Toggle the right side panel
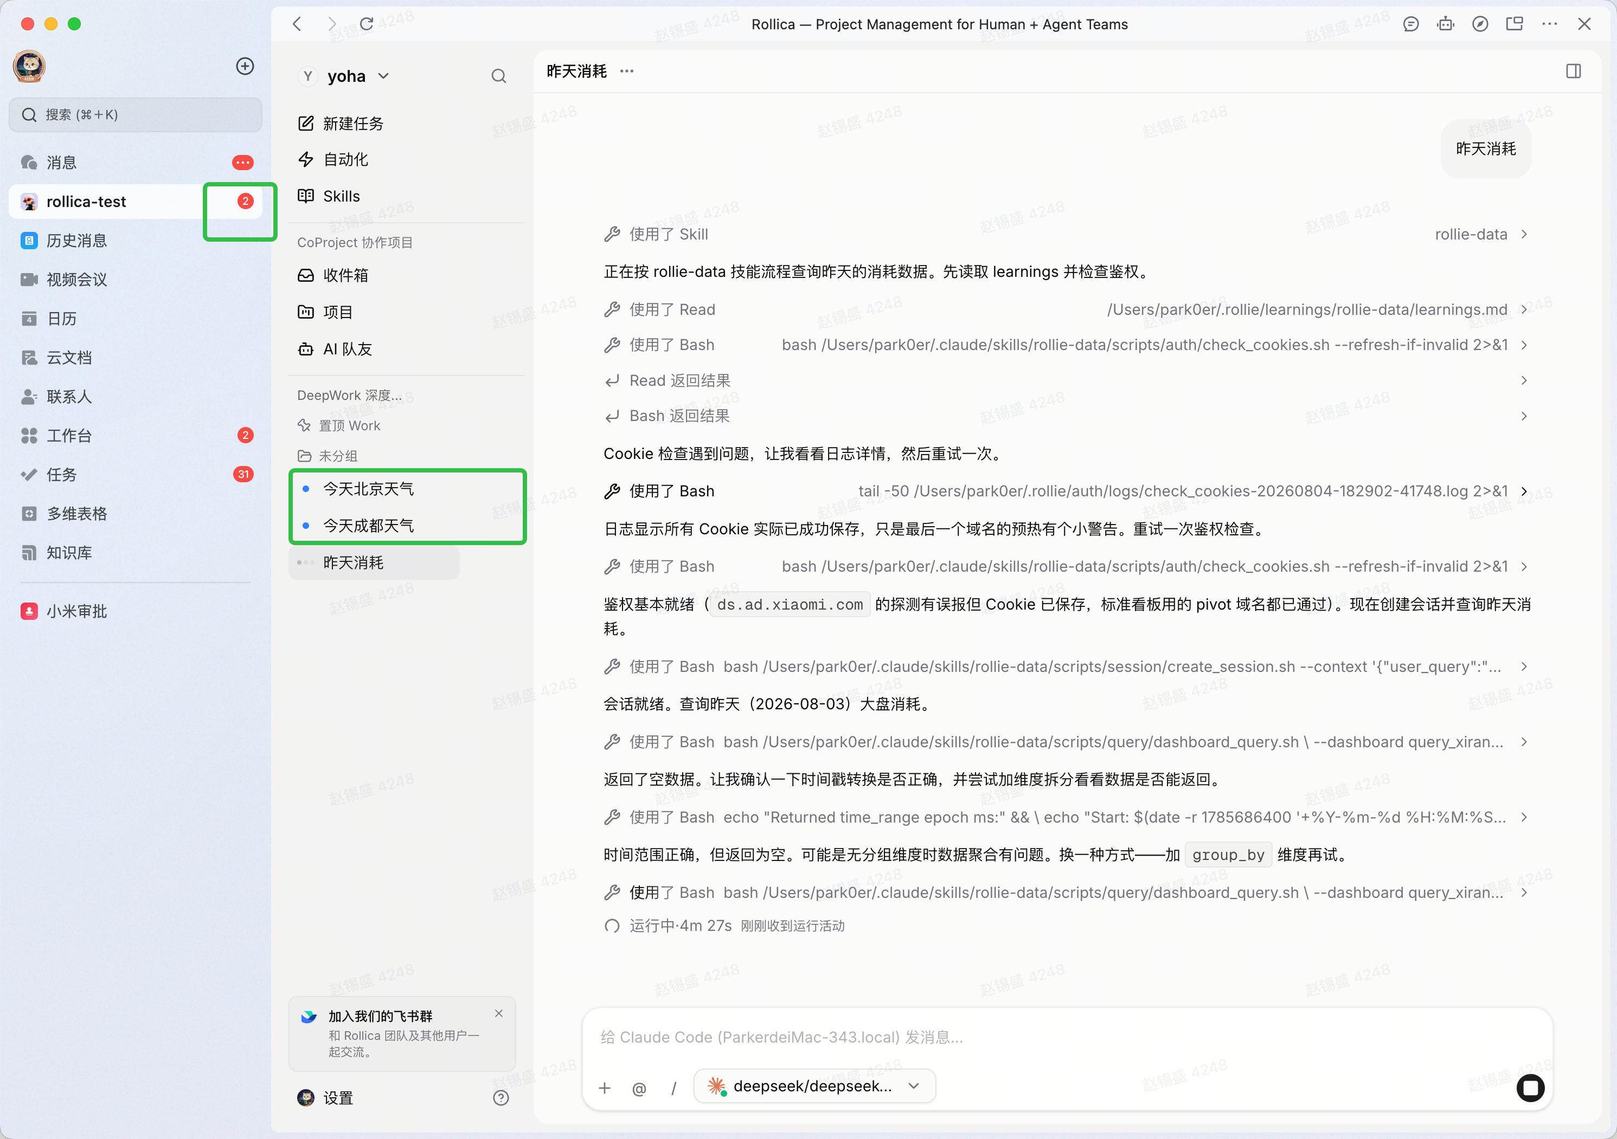The width and height of the screenshot is (1617, 1139). [1573, 71]
